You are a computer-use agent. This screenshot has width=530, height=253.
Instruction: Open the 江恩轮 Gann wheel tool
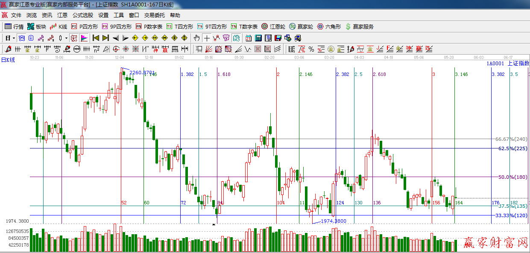coord(273,26)
